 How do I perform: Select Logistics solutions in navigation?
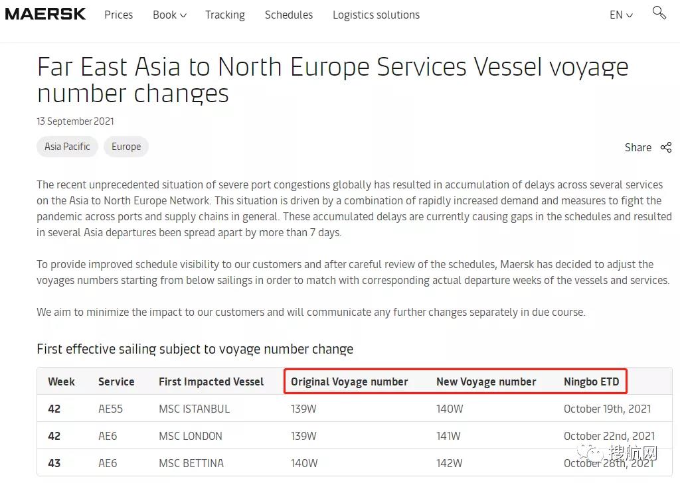pos(376,15)
